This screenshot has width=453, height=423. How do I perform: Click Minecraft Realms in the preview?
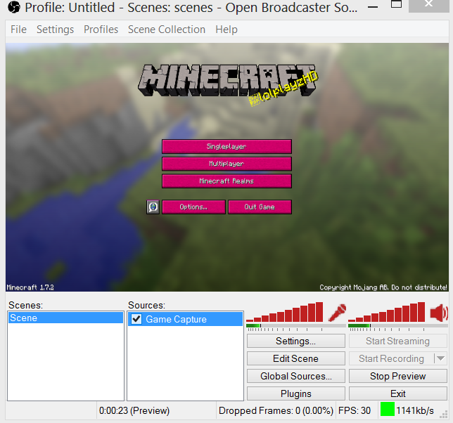pyautogui.click(x=226, y=181)
